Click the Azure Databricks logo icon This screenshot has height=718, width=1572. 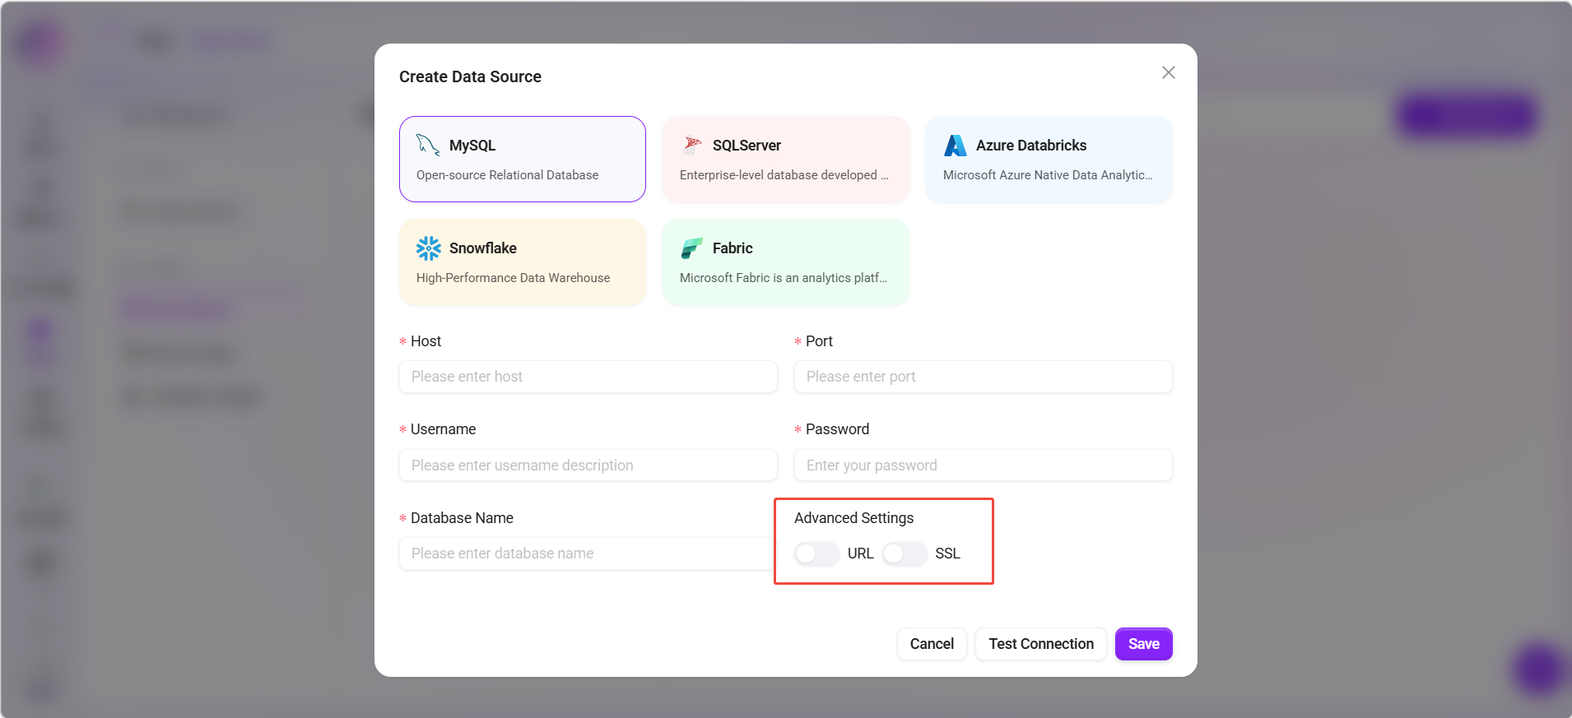coord(956,146)
